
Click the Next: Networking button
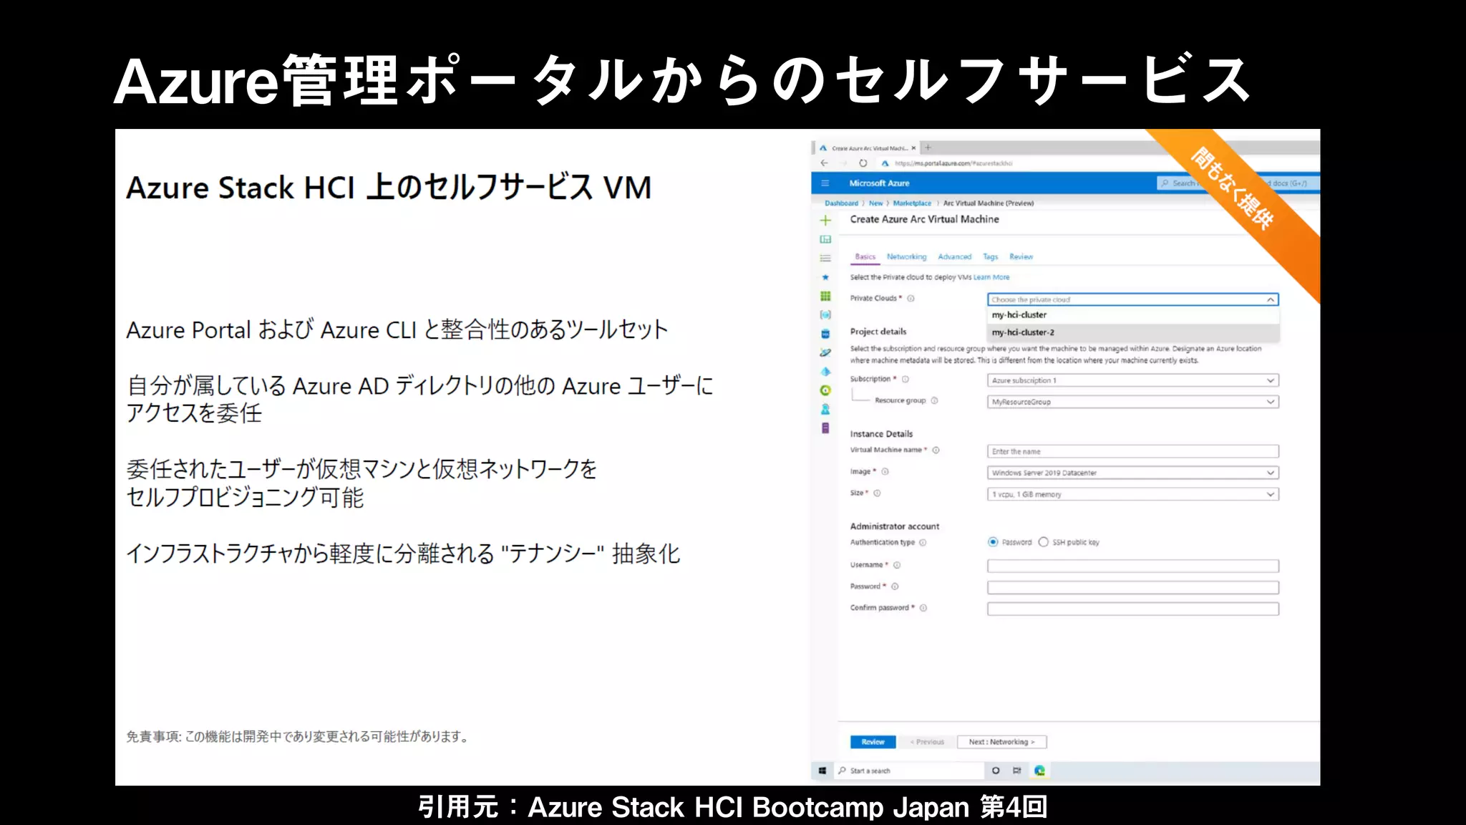[x=1002, y=742]
